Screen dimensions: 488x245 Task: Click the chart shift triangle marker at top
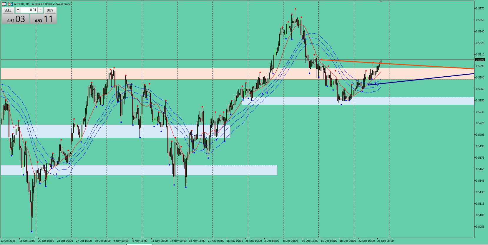(x=381, y=1)
